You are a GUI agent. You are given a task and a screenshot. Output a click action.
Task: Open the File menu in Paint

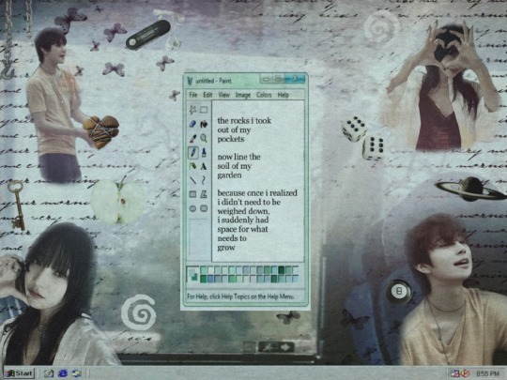click(193, 95)
